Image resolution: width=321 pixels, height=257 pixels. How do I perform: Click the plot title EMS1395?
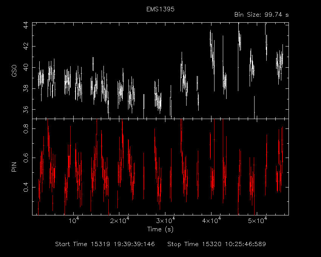pos(160,9)
